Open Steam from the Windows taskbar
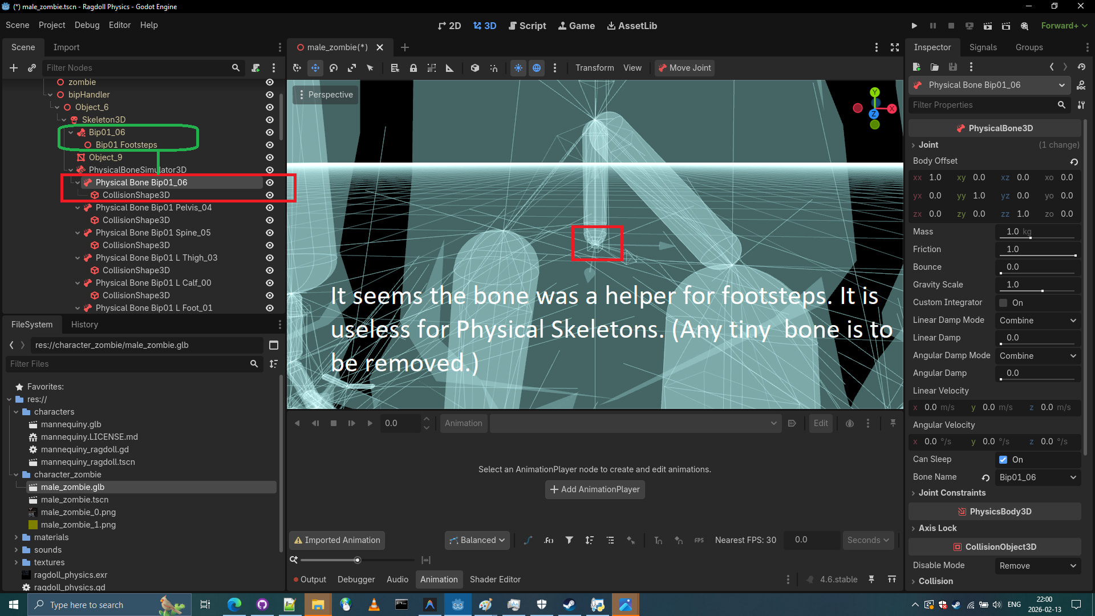This screenshot has width=1095, height=616. [x=569, y=605]
